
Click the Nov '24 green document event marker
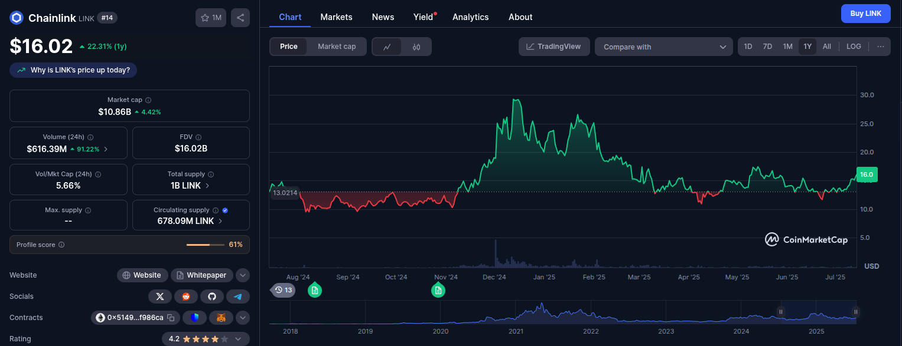click(x=438, y=290)
